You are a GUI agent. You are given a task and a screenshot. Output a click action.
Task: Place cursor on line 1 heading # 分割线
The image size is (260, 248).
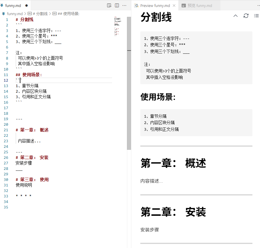[x=24, y=19]
